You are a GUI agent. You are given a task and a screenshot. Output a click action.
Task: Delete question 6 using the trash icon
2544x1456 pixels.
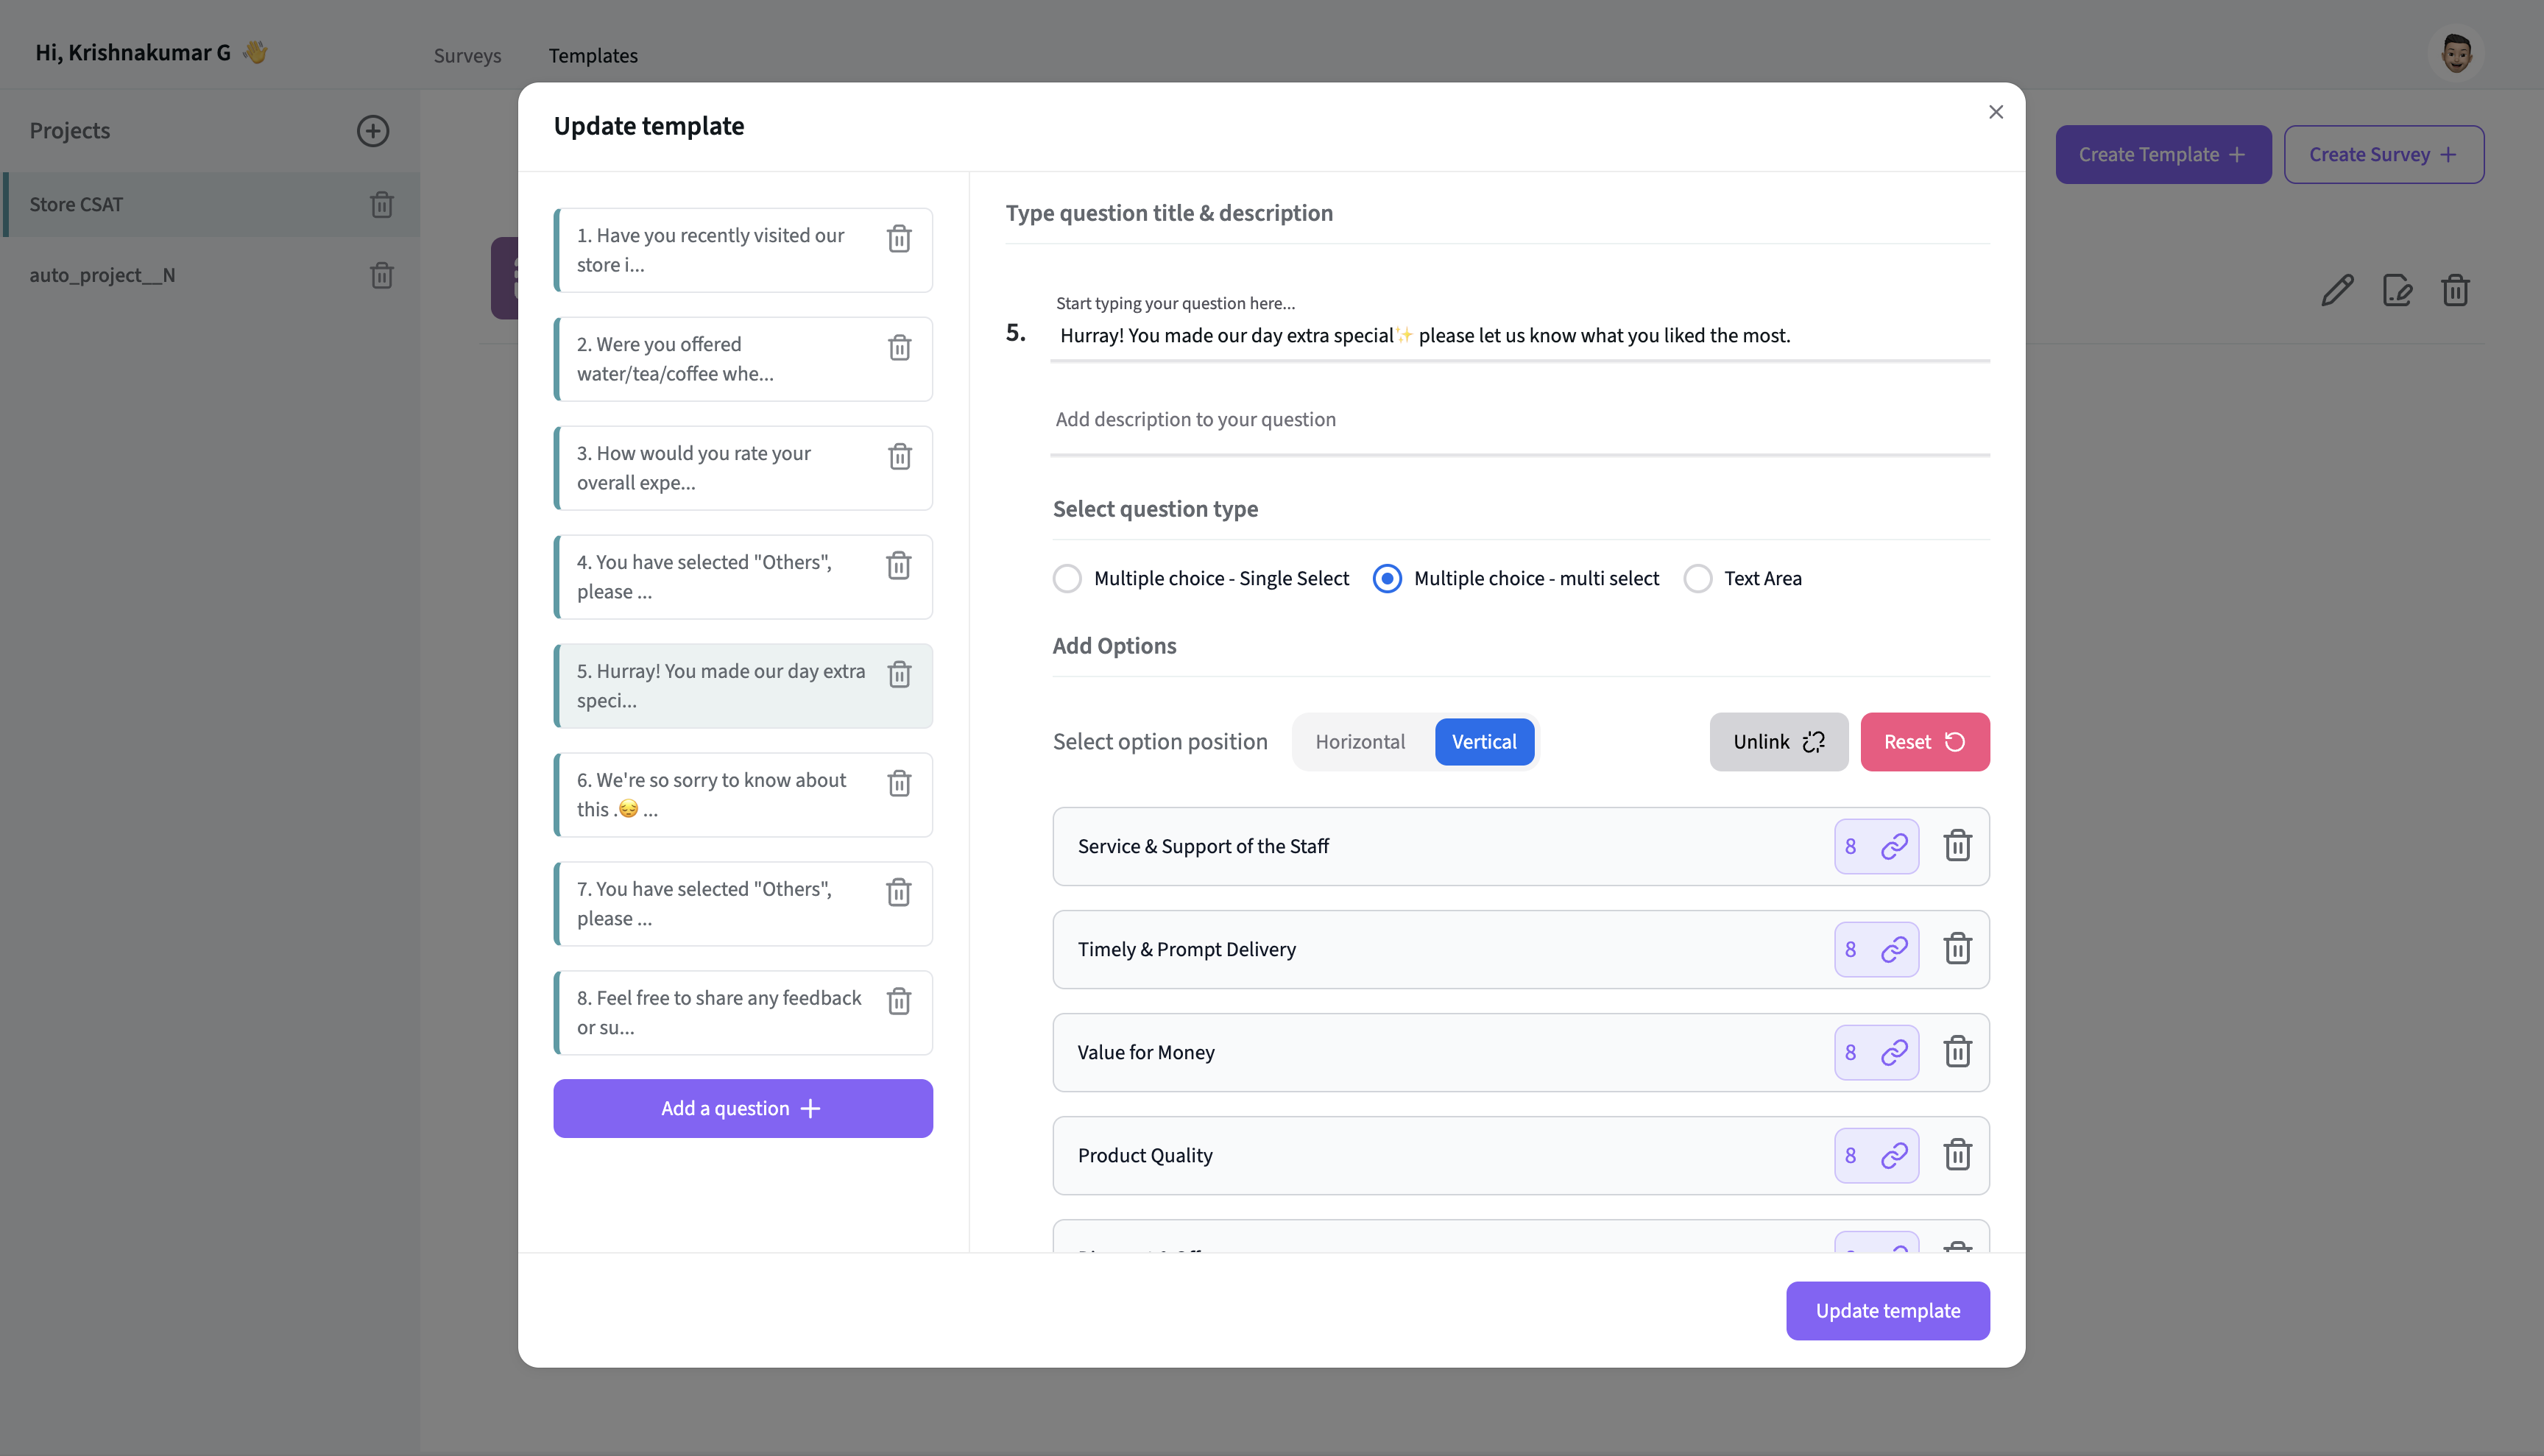pyautogui.click(x=898, y=783)
